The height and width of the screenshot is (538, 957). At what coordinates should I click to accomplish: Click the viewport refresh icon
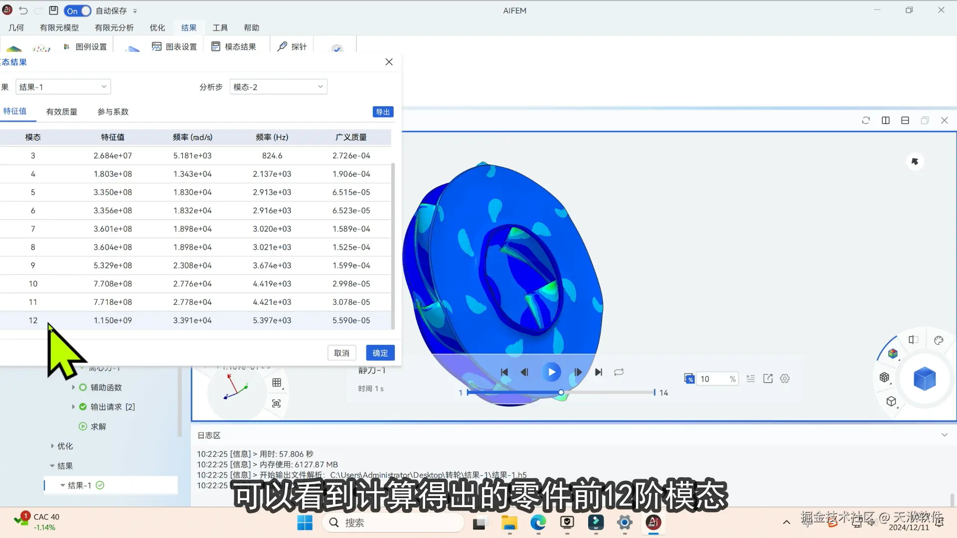866,121
